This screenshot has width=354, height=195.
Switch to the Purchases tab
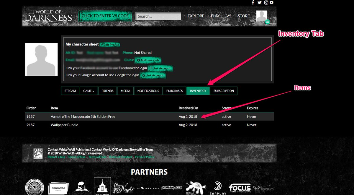[x=174, y=91]
